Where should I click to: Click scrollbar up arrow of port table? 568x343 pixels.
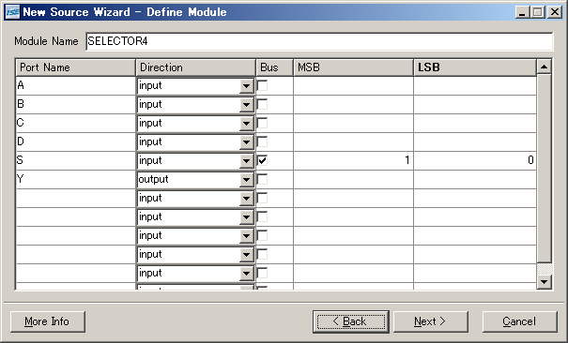coord(545,67)
